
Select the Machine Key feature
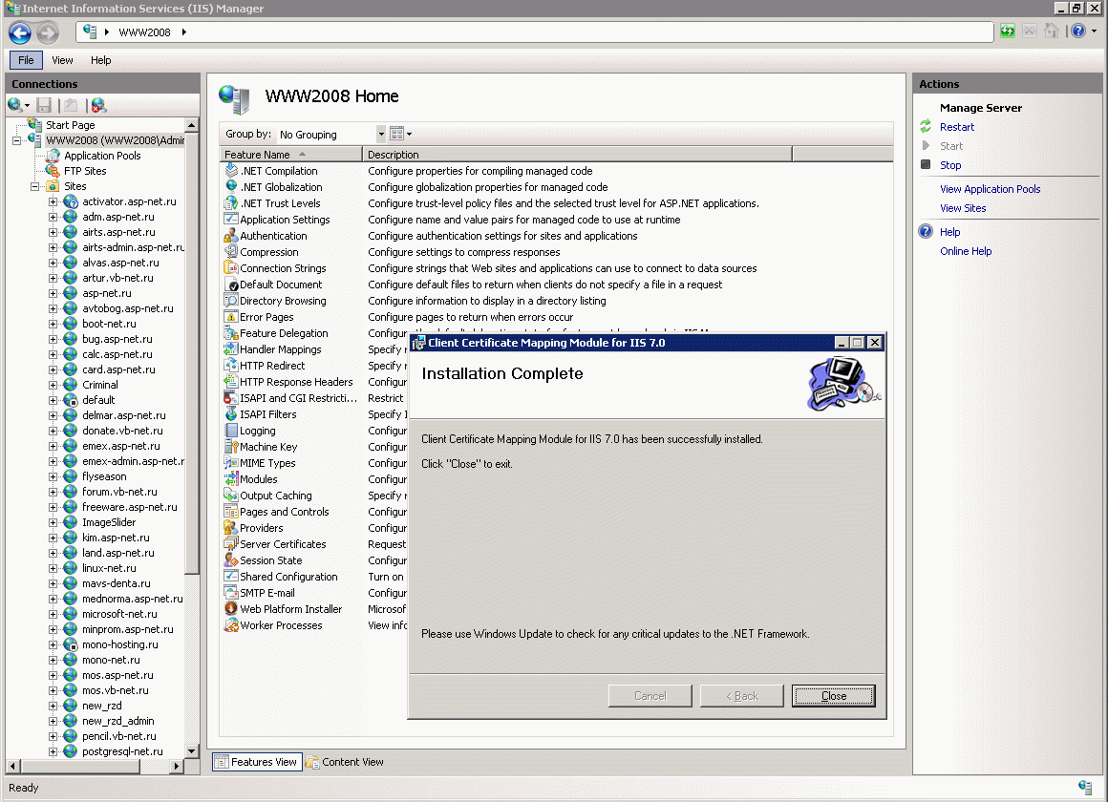(267, 447)
